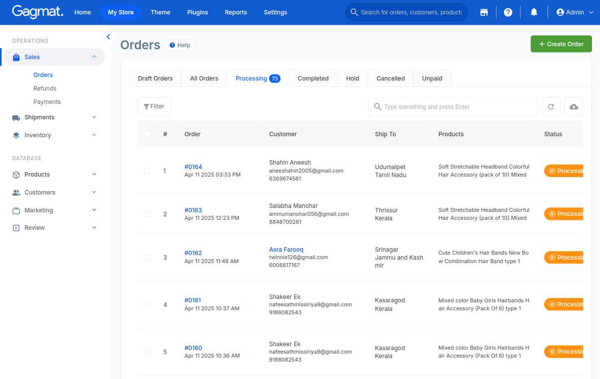Tick the select-all checkbox in table header
The width and height of the screenshot is (600, 379).
pyautogui.click(x=147, y=134)
